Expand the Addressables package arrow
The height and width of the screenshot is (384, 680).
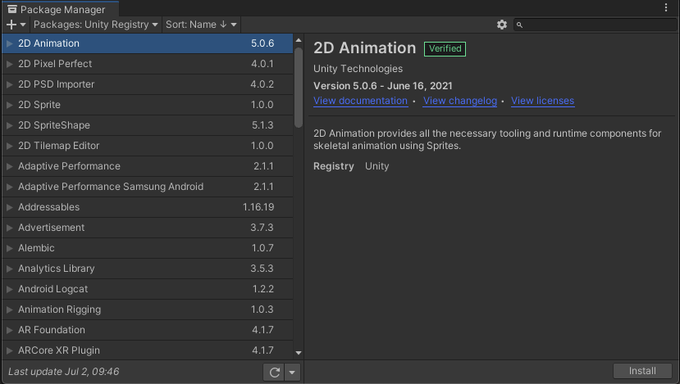coord(9,207)
